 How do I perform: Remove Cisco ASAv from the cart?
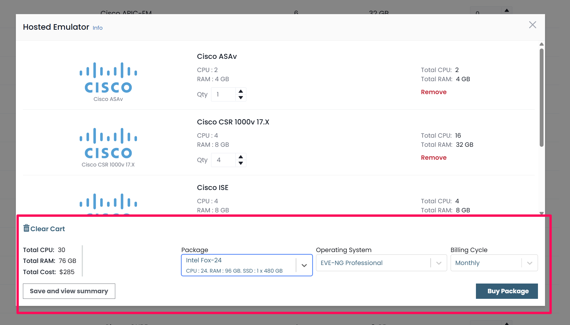(434, 92)
